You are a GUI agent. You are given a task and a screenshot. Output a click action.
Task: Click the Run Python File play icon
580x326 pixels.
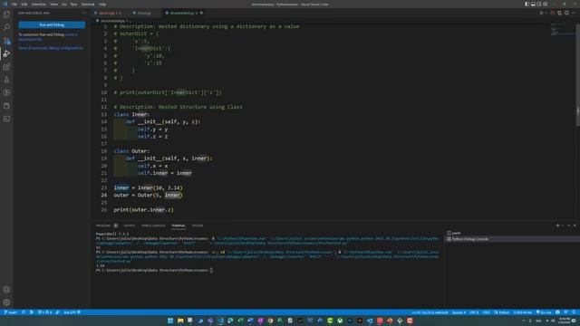click(542, 13)
